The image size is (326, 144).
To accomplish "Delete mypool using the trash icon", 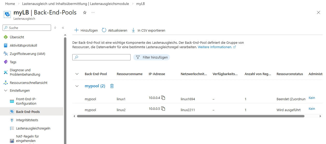I will [112, 86].
